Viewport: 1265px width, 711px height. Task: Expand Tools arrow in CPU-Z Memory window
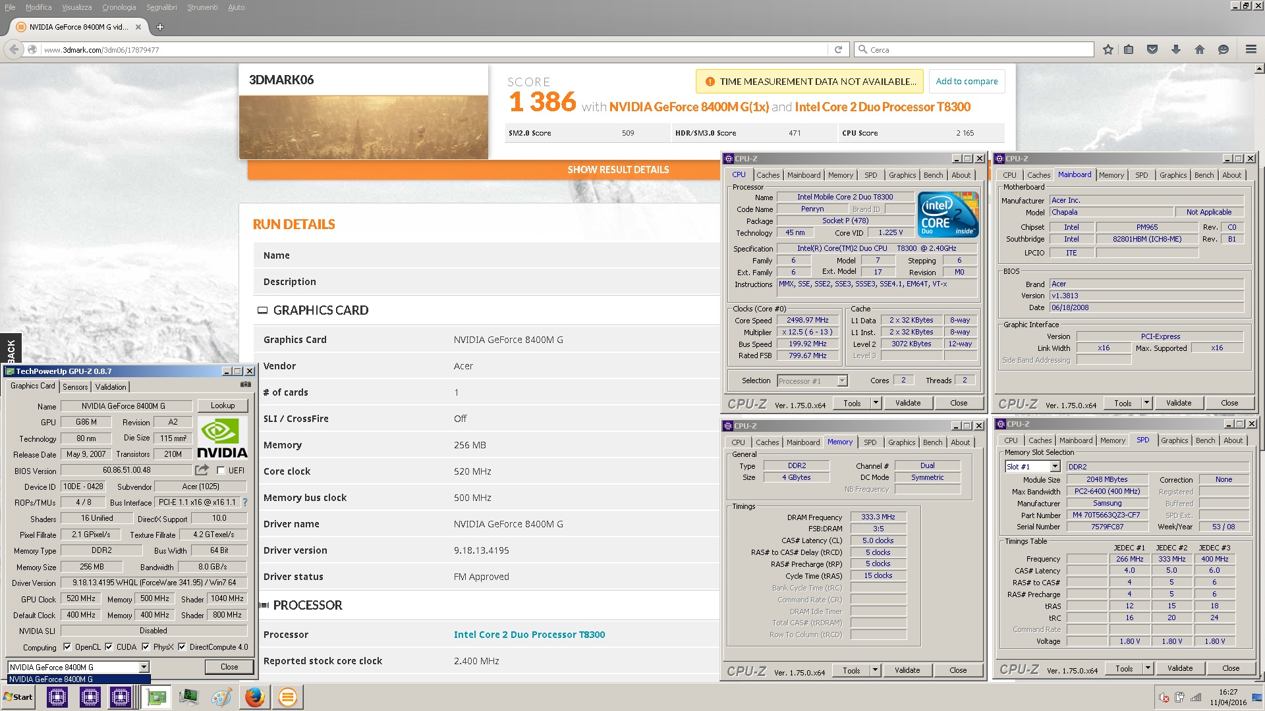pos(875,670)
